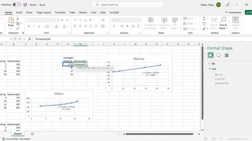The width and height of the screenshot is (252, 141).
Task: Open the Insert ribbon tab
Action: [x=19, y=12]
